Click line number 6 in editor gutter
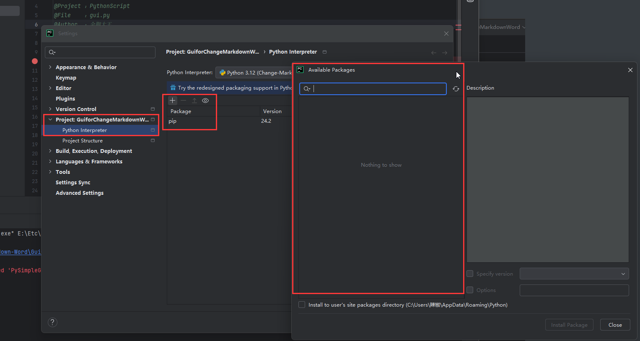 click(36, 24)
